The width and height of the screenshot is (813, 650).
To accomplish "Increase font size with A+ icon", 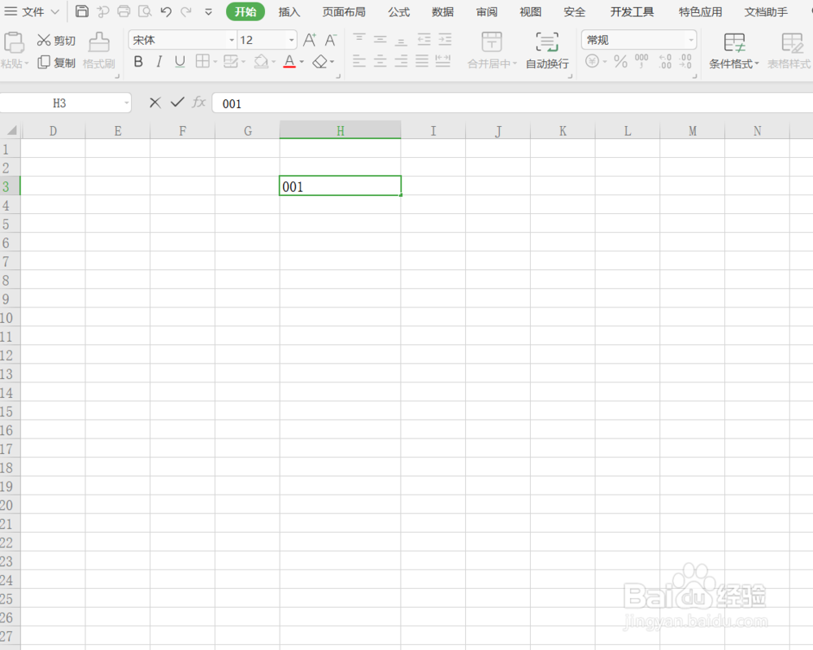I will coord(310,40).
